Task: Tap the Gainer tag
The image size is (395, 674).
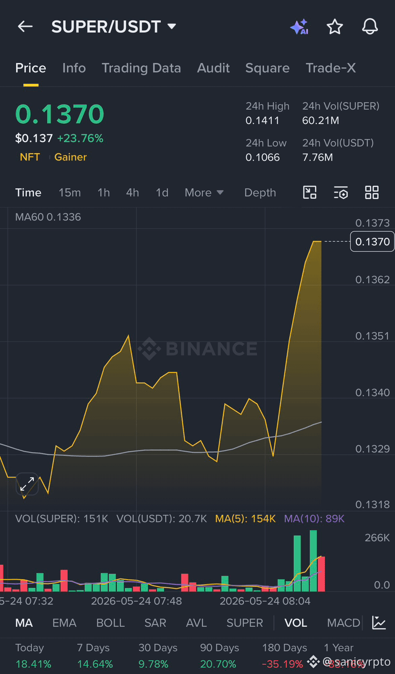Action: [71, 157]
